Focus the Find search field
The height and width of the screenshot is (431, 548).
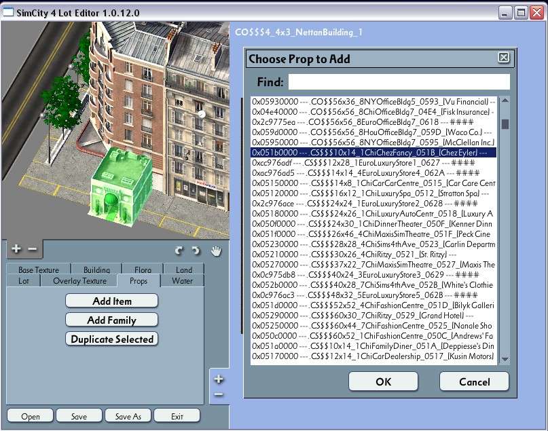[x=399, y=82]
